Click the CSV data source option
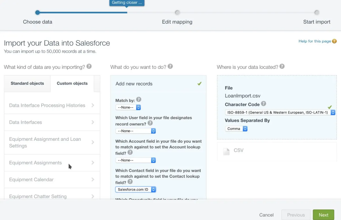The image size is (341, 220). click(x=277, y=152)
